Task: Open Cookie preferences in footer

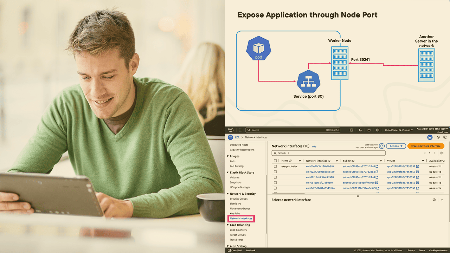Action: pos(438,251)
